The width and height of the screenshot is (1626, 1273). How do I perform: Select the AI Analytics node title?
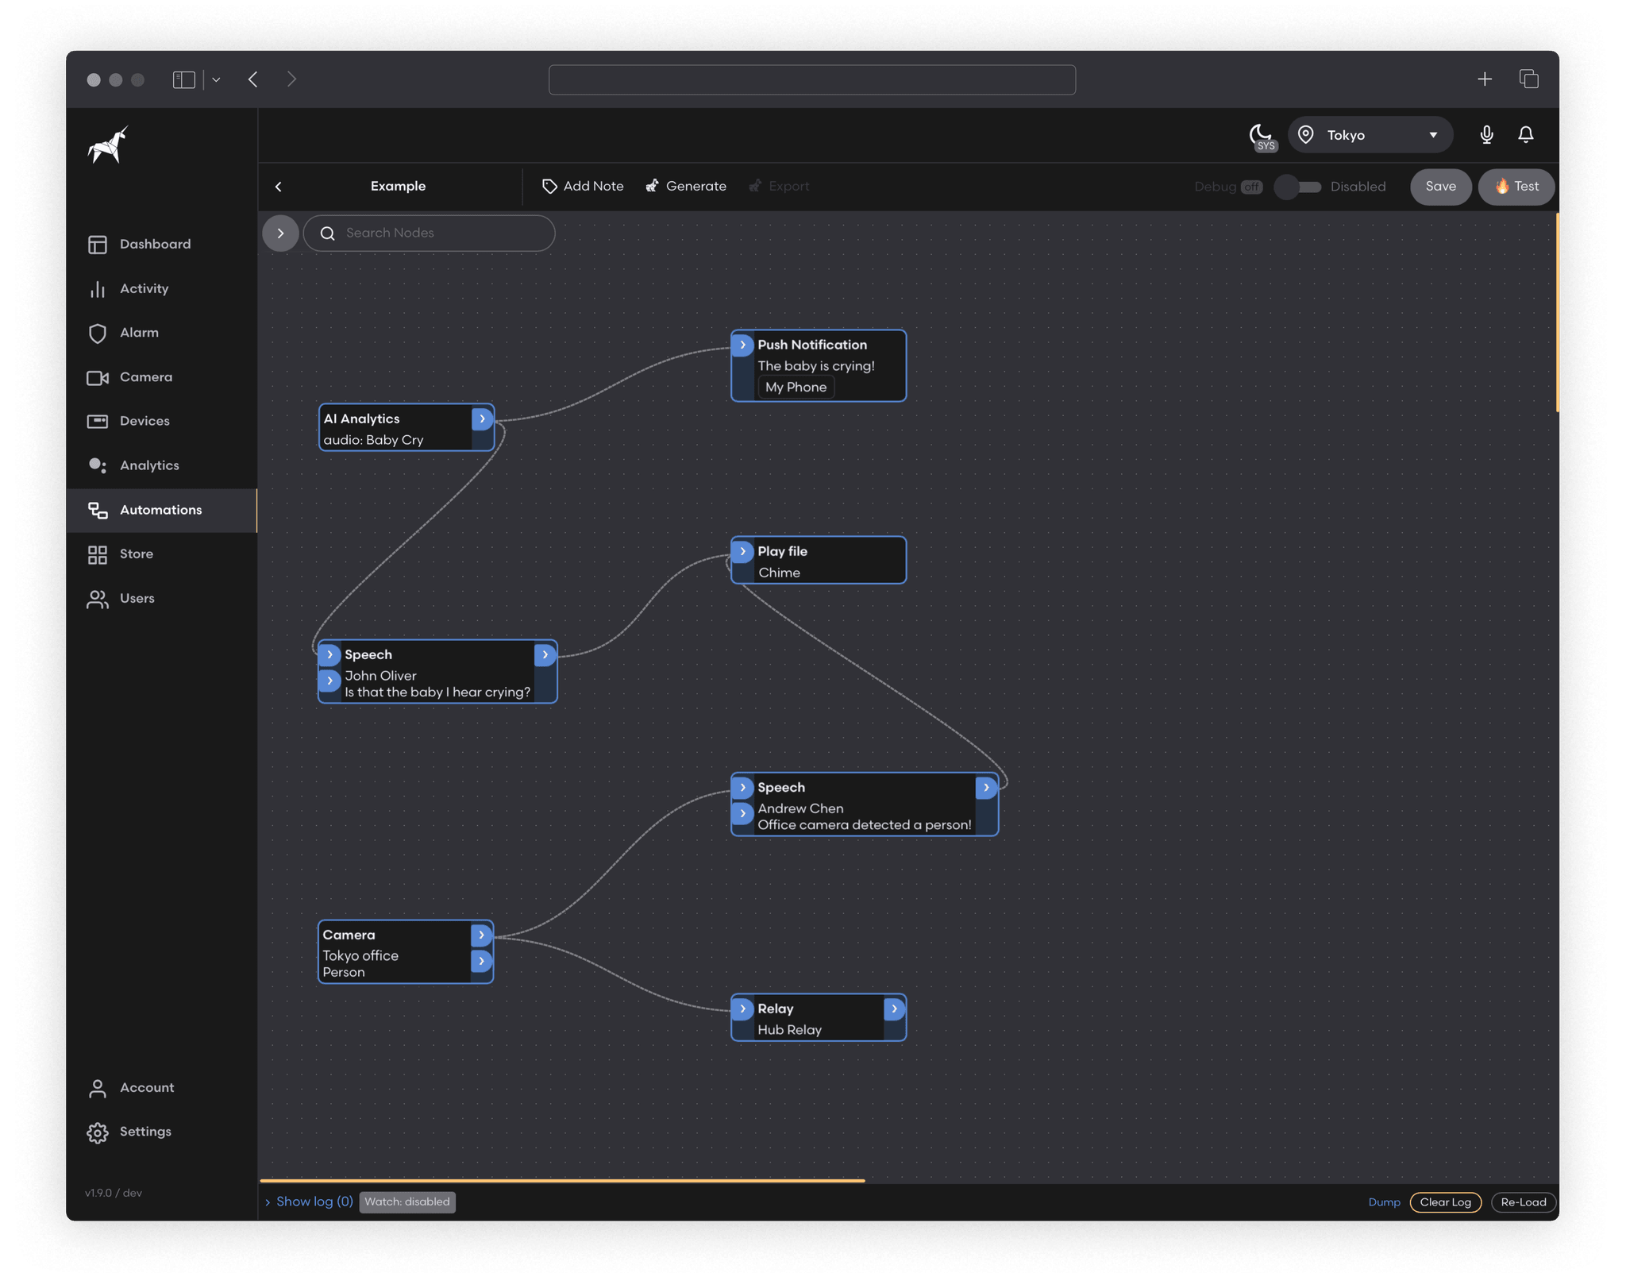pos(361,419)
